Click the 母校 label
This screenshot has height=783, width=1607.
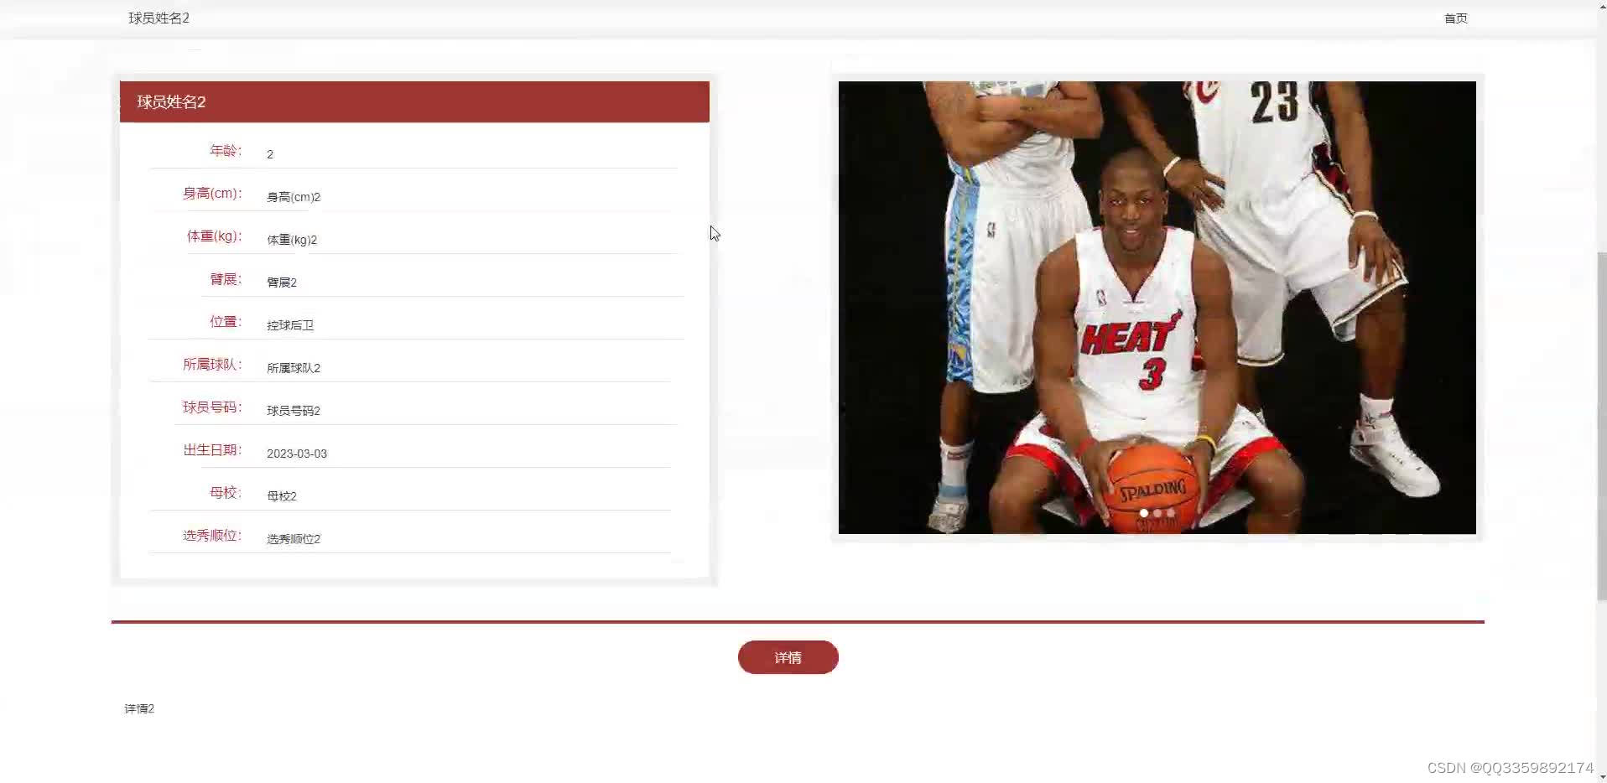[x=226, y=493]
